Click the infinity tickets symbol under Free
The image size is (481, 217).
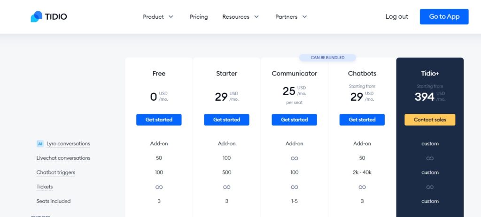[159, 187]
